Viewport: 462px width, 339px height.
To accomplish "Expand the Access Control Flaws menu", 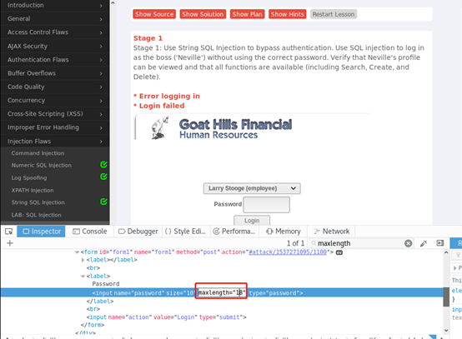I will (x=55, y=32).
